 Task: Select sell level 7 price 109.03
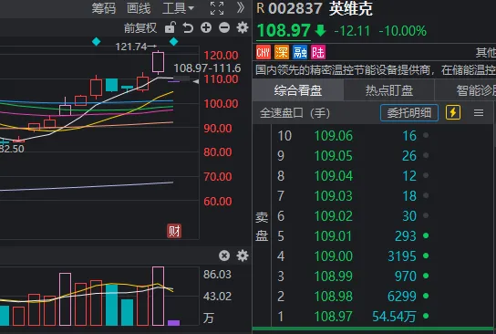tap(334, 196)
